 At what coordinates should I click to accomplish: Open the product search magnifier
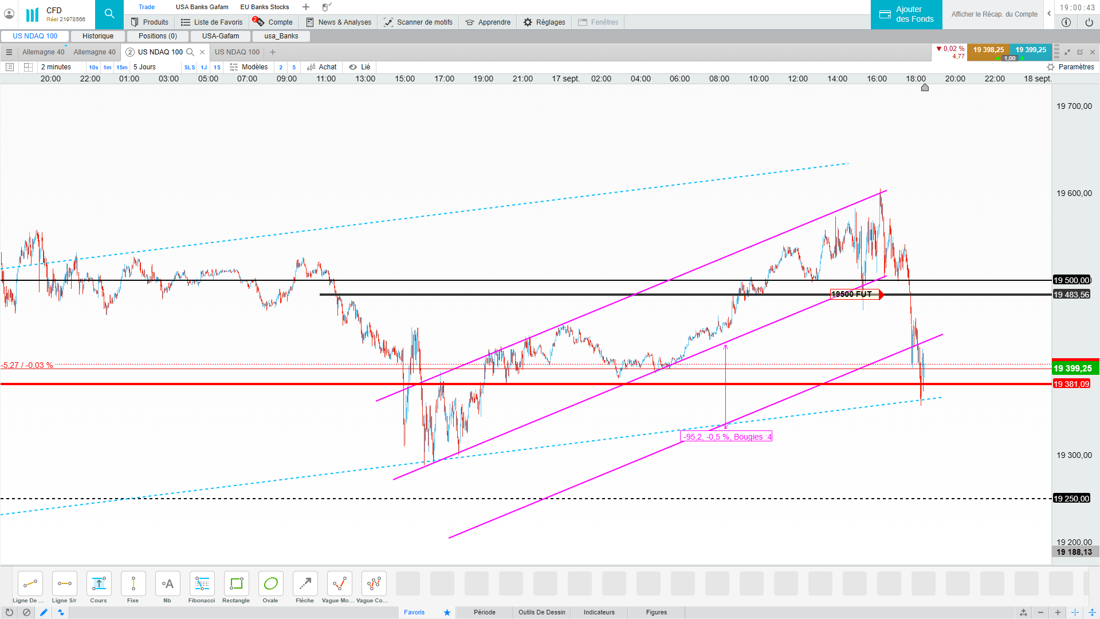coord(109,14)
